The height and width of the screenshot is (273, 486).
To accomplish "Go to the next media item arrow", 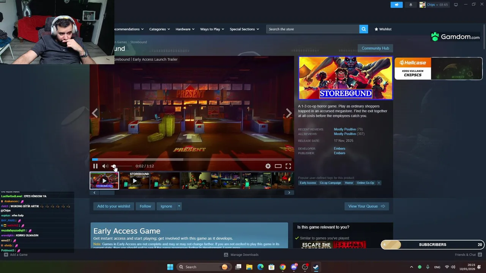I will click(x=289, y=113).
